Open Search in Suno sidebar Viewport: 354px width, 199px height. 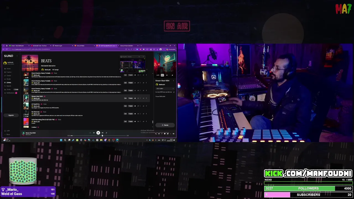[8, 86]
